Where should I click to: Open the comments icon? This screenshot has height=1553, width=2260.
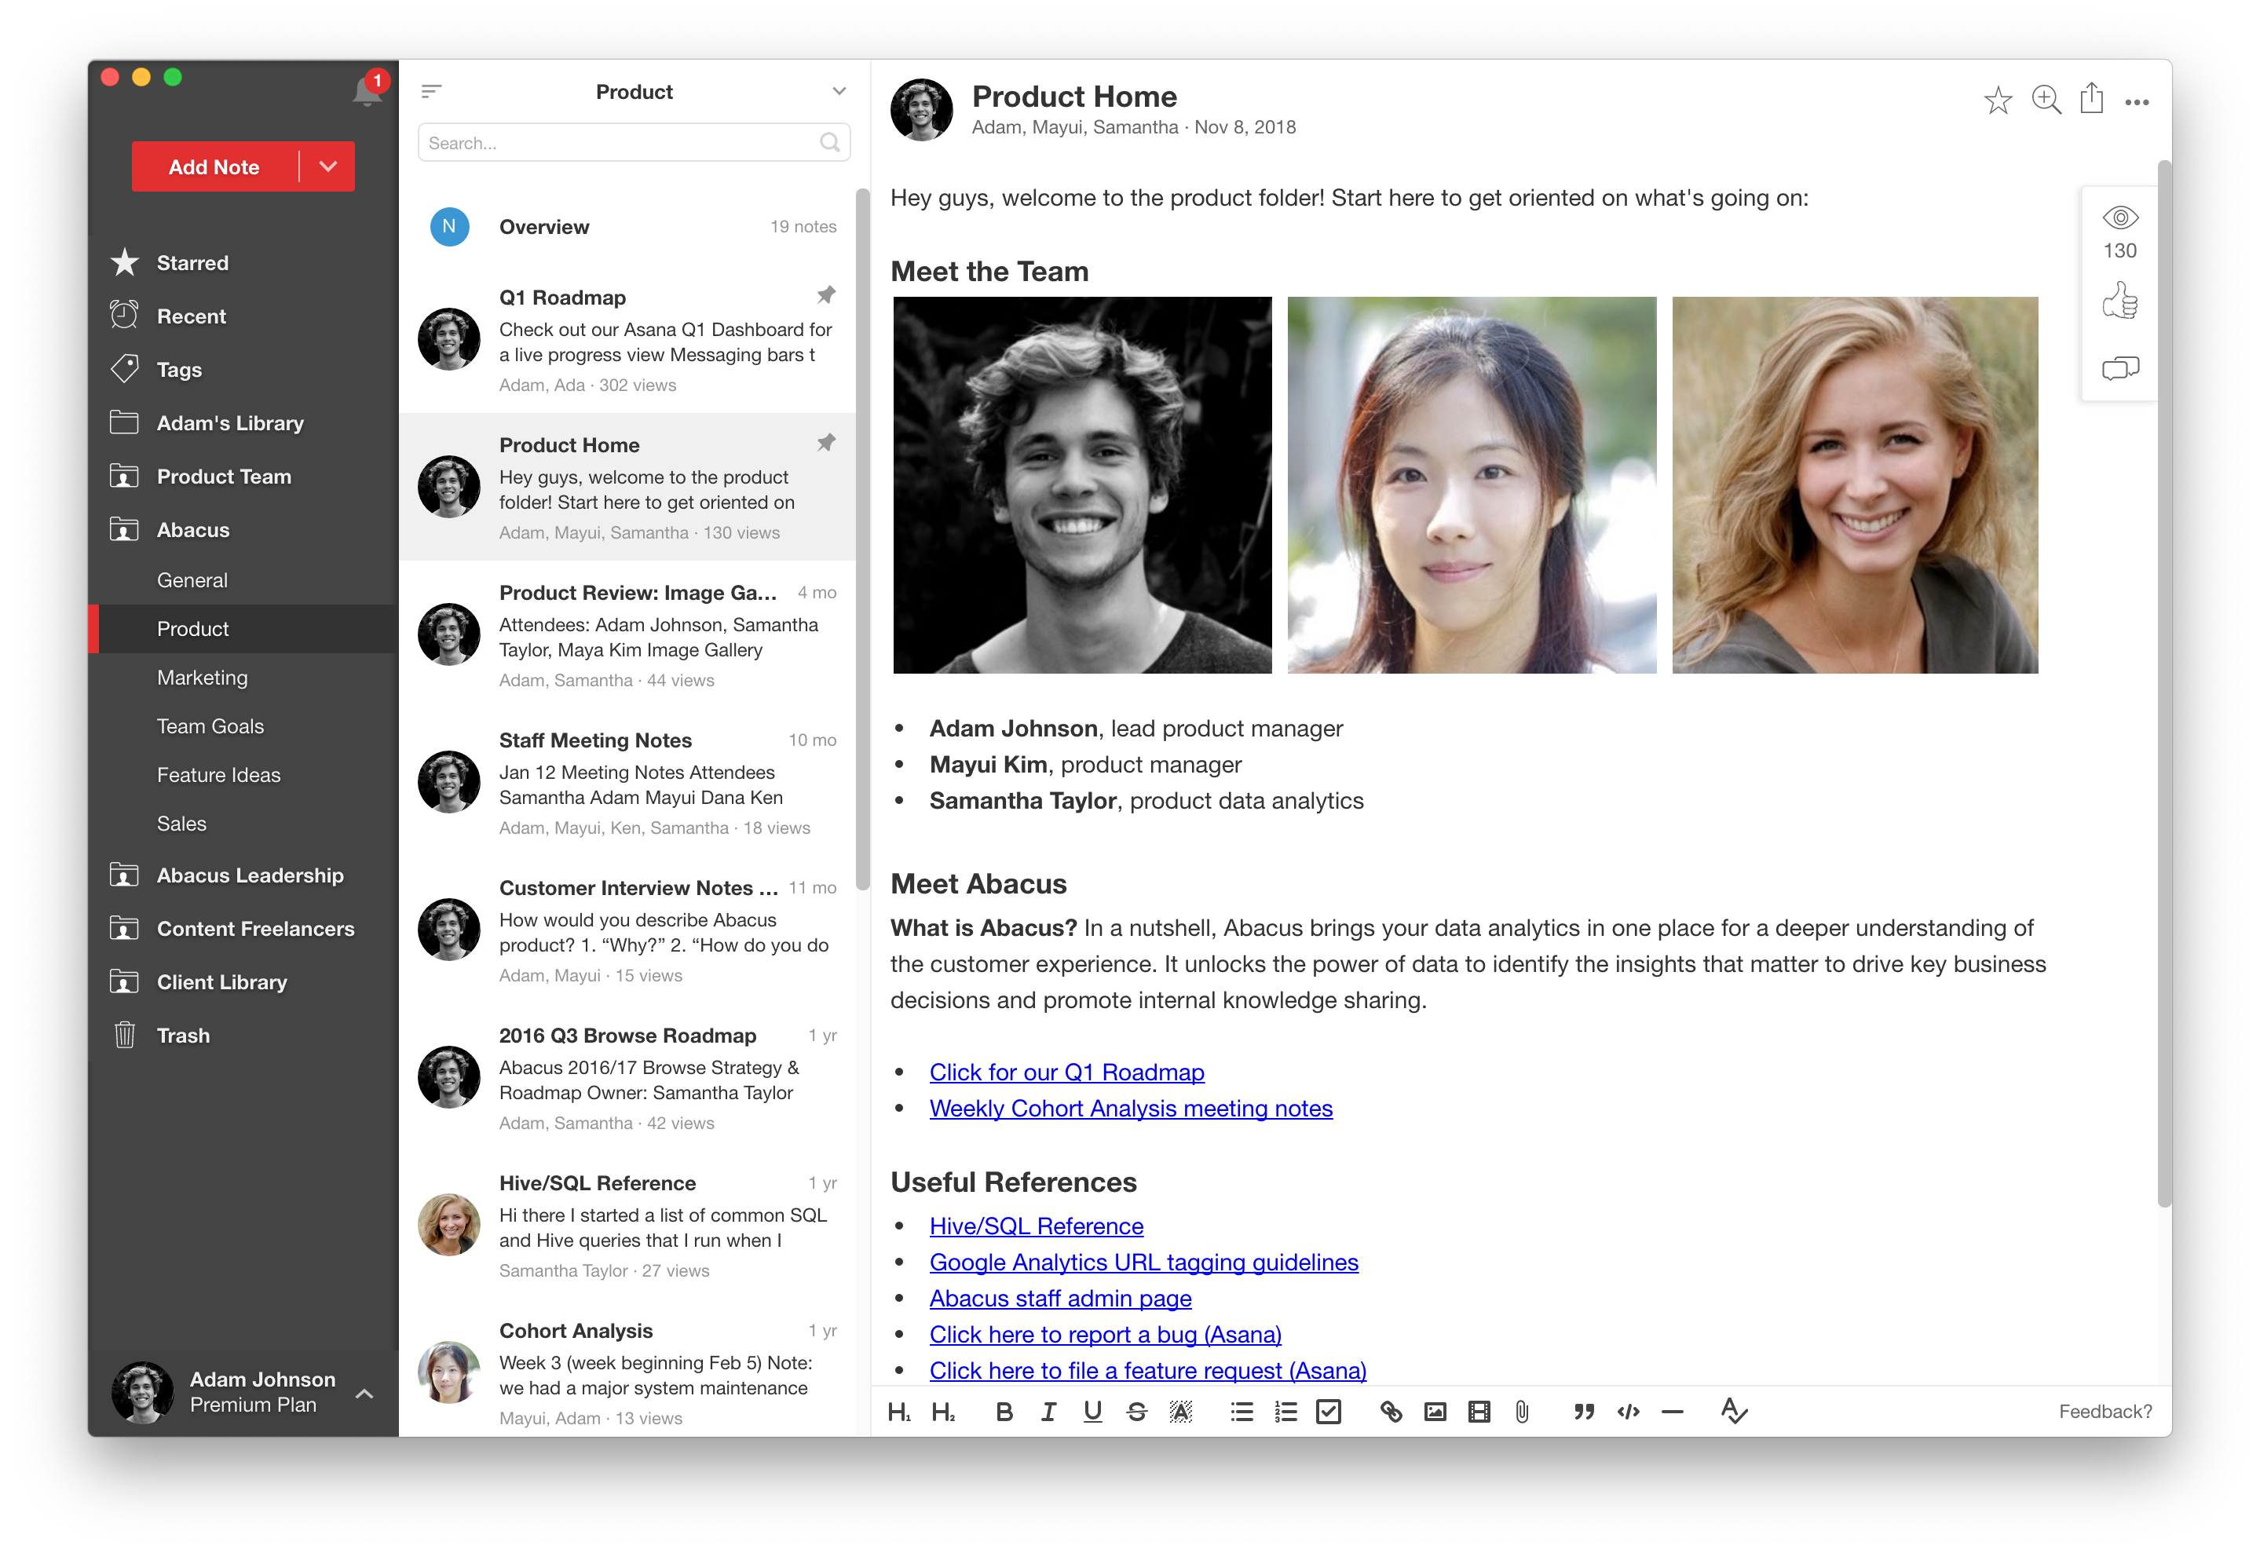[x=2120, y=369]
